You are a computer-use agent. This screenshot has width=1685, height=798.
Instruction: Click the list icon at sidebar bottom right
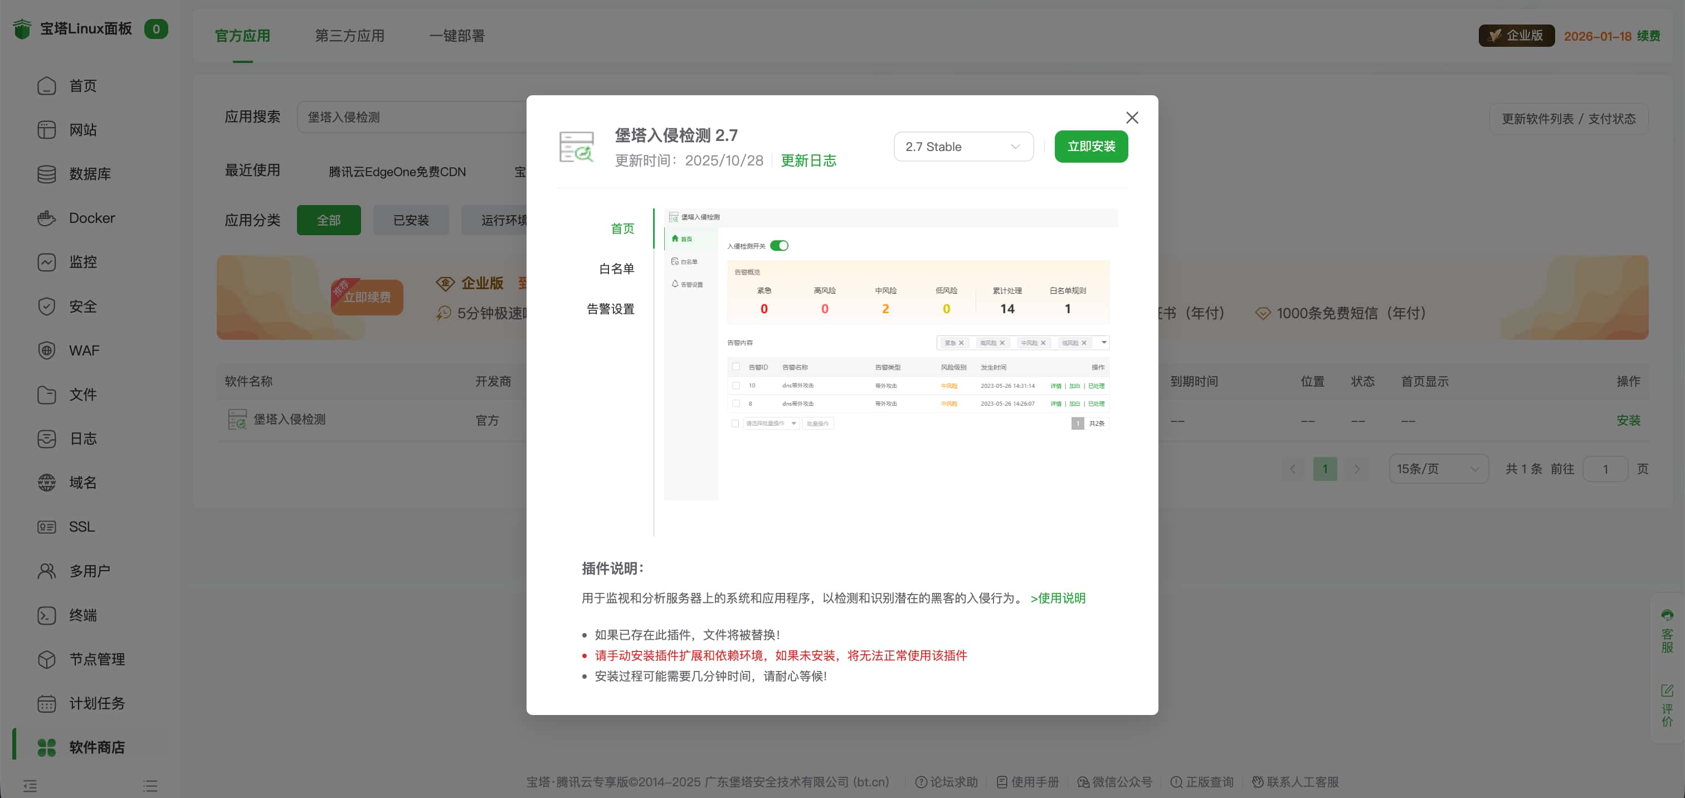click(x=150, y=786)
